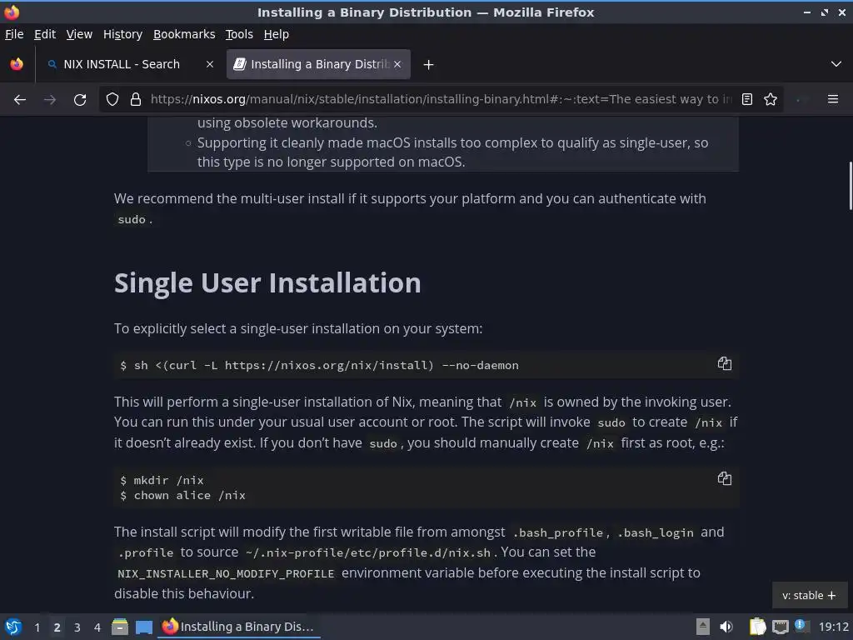Open the clipboard manager tray icon
853x640 pixels.
(x=757, y=627)
